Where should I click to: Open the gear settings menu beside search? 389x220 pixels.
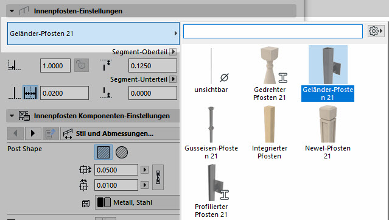point(376,31)
